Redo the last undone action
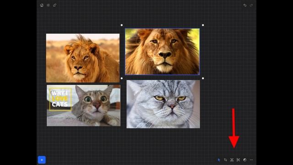 click(251, 5)
